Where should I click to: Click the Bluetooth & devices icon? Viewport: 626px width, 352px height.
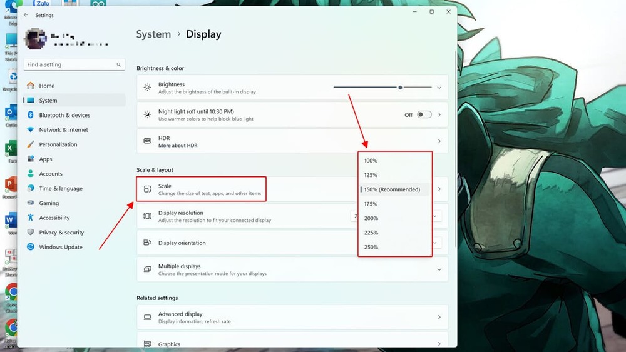tap(30, 115)
